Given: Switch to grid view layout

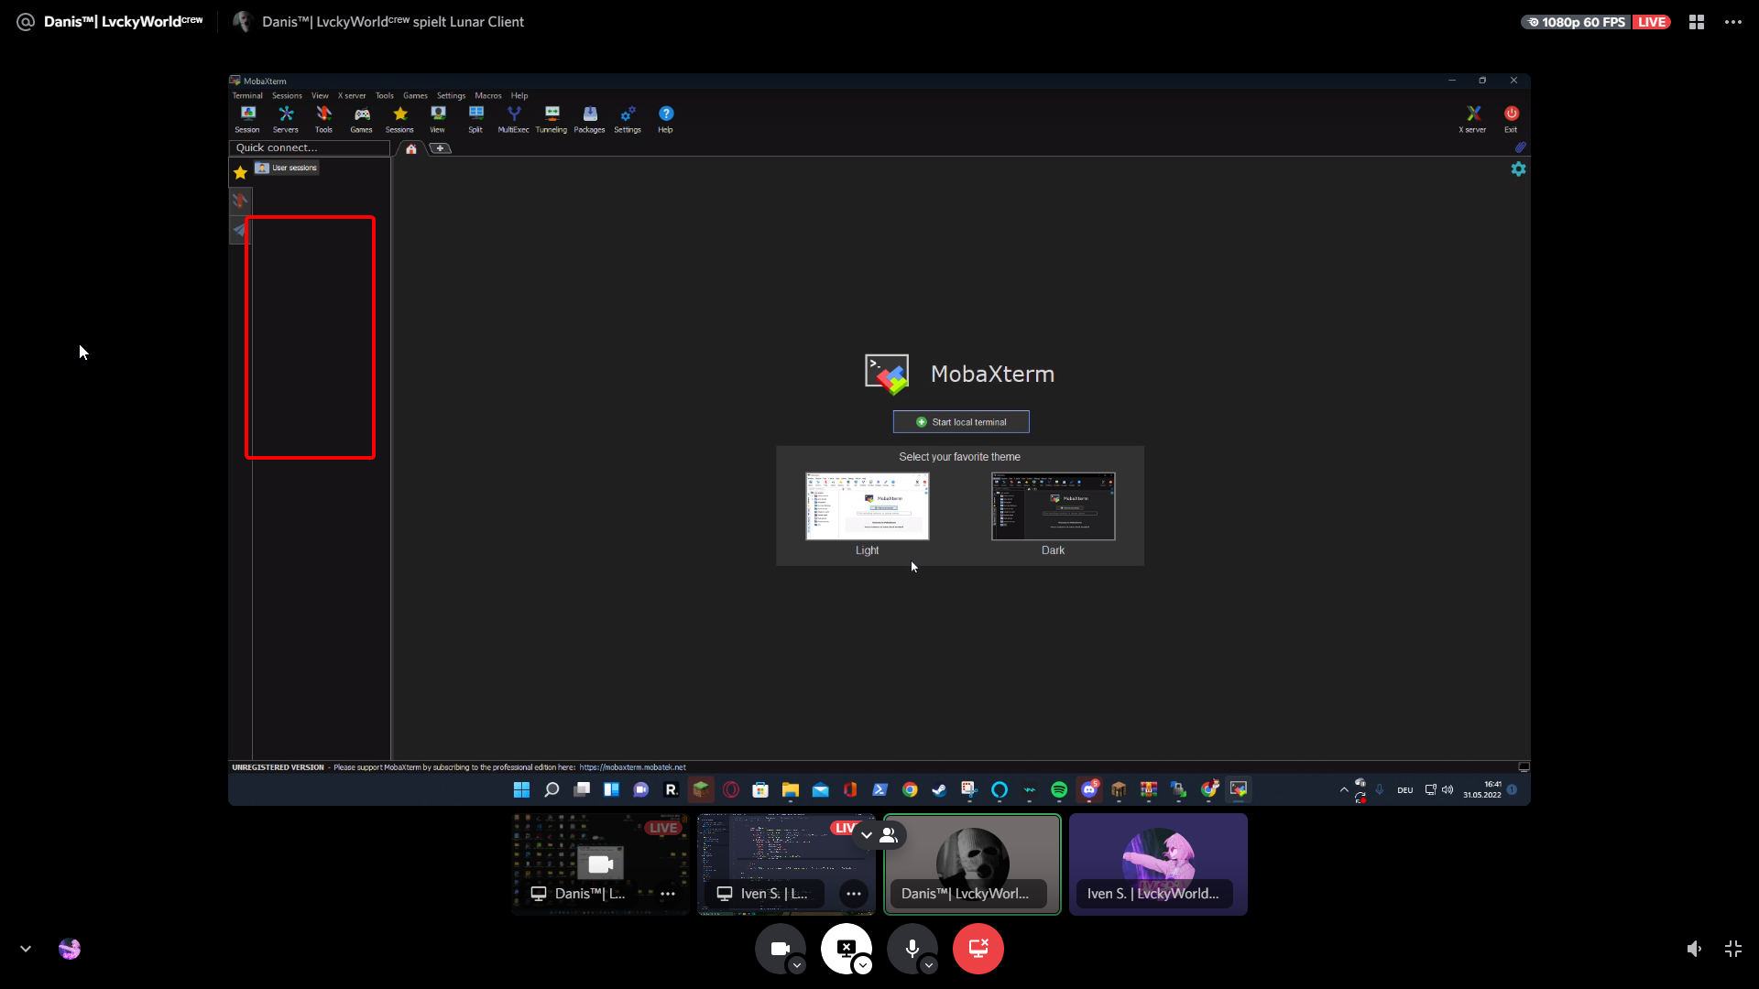Looking at the screenshot, I should (1697, 22).
